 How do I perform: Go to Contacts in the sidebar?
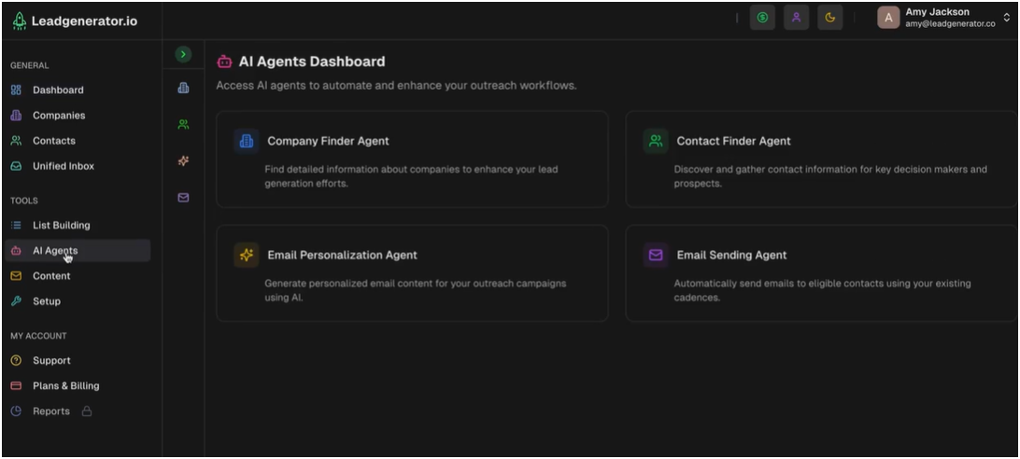point(77,141)
